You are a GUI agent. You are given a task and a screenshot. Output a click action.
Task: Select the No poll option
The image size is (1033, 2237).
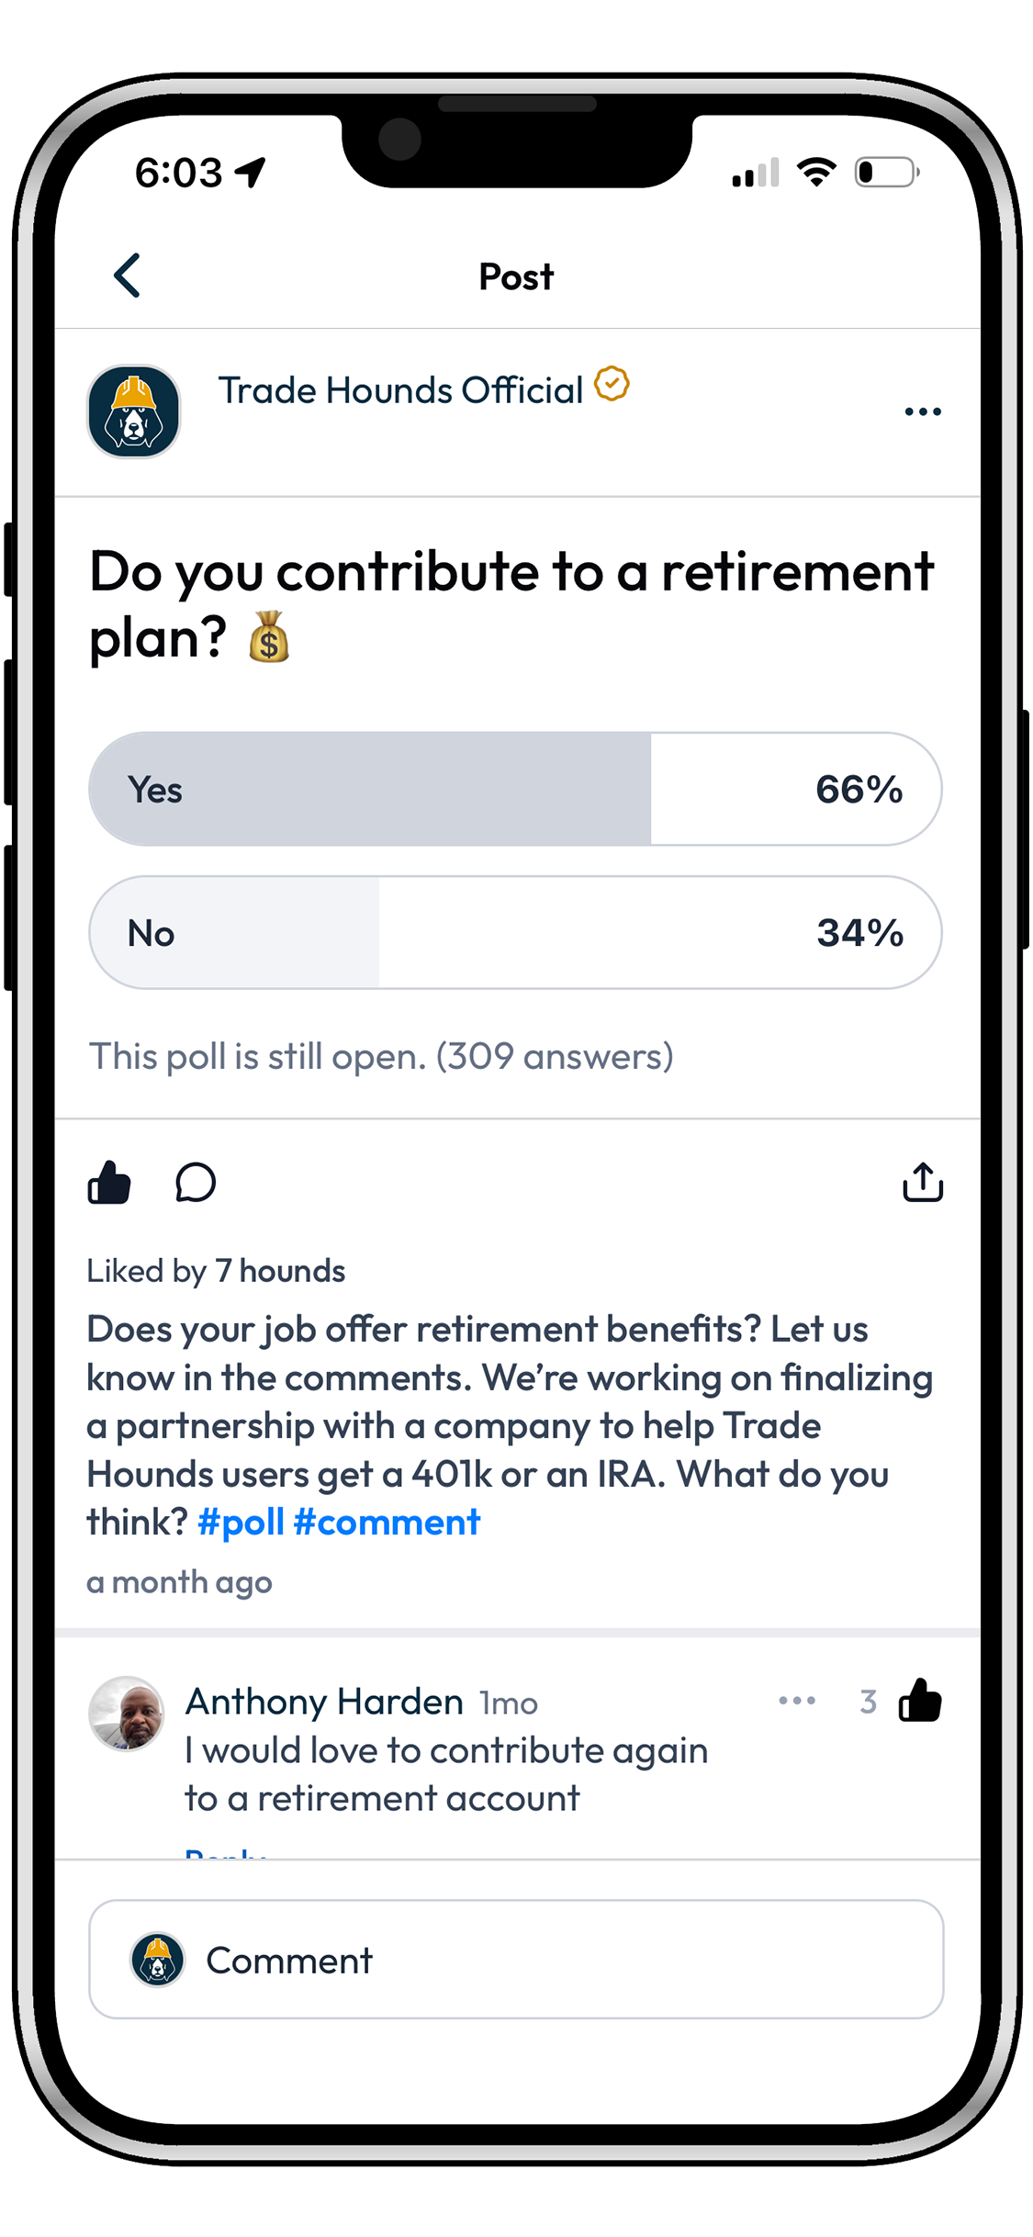(x=514, y=932)
